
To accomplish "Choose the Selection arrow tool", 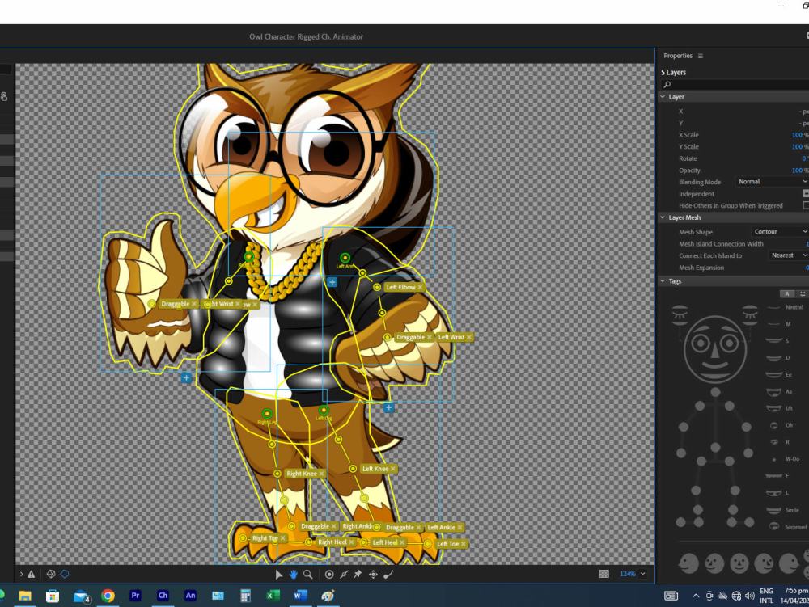I will [x=278, y=573].
